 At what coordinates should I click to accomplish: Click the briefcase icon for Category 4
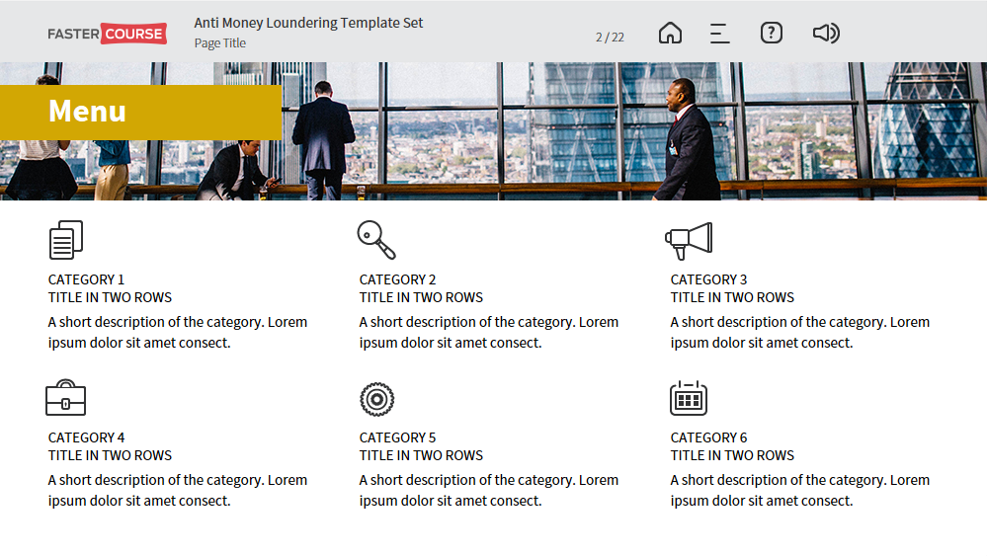click(x=65, y=398)
